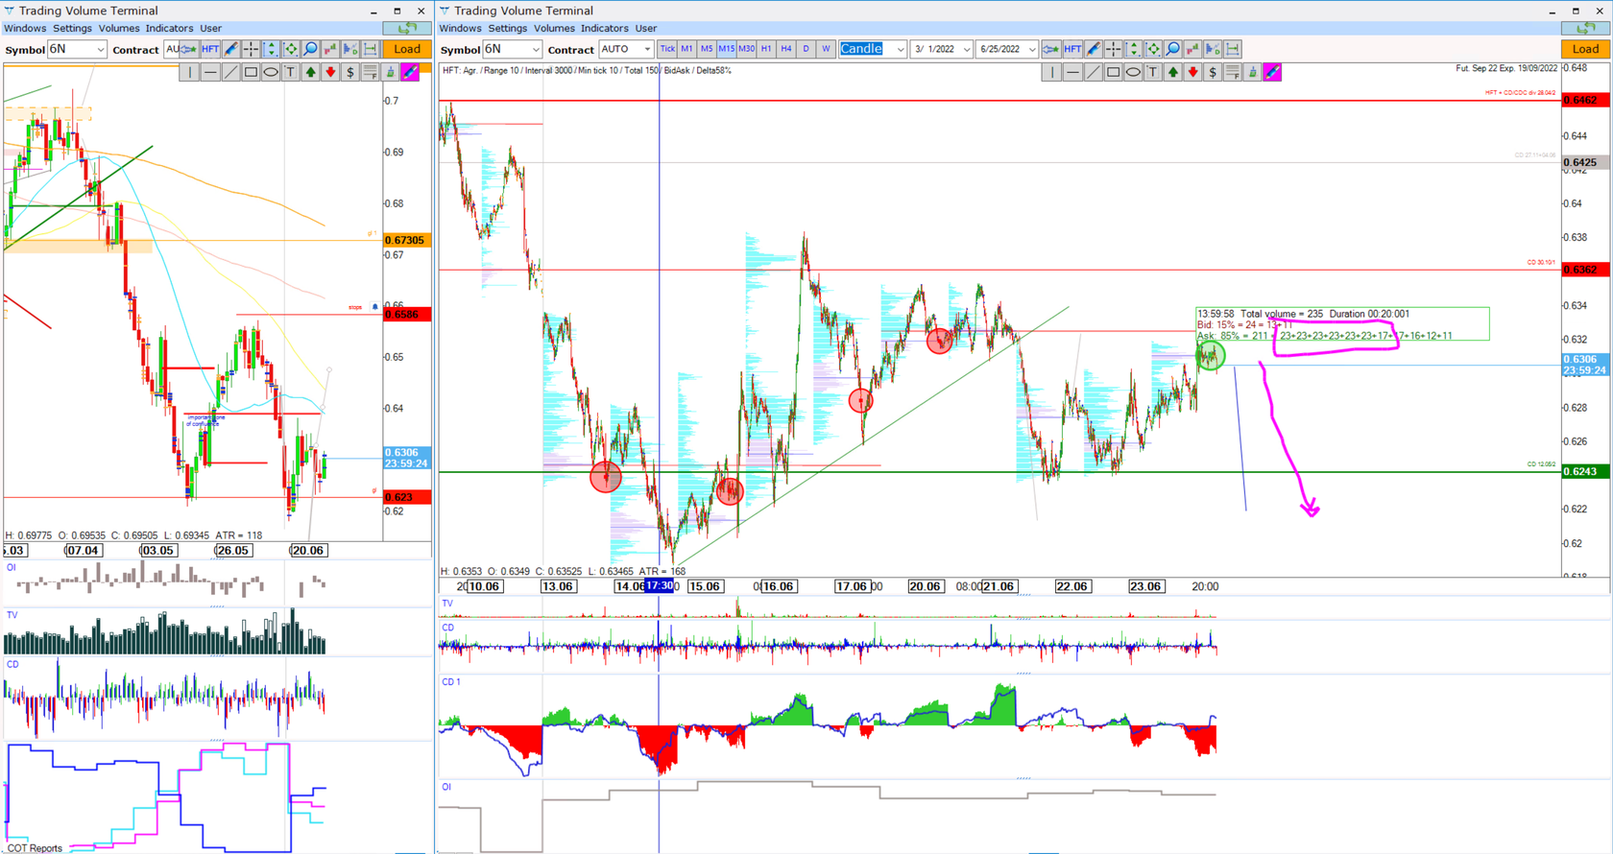Open the 3/1/2022 start date picker
The image size is (1613, 854).
(x=941, y=49)
